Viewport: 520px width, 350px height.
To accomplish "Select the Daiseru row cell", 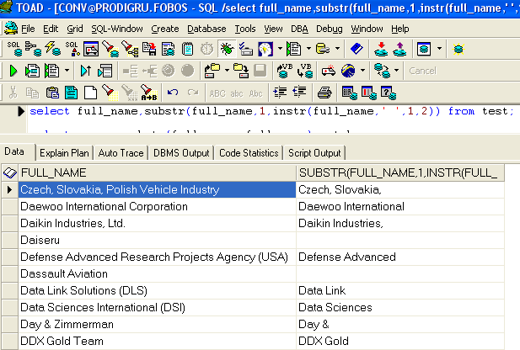I will tap(157, 241).
